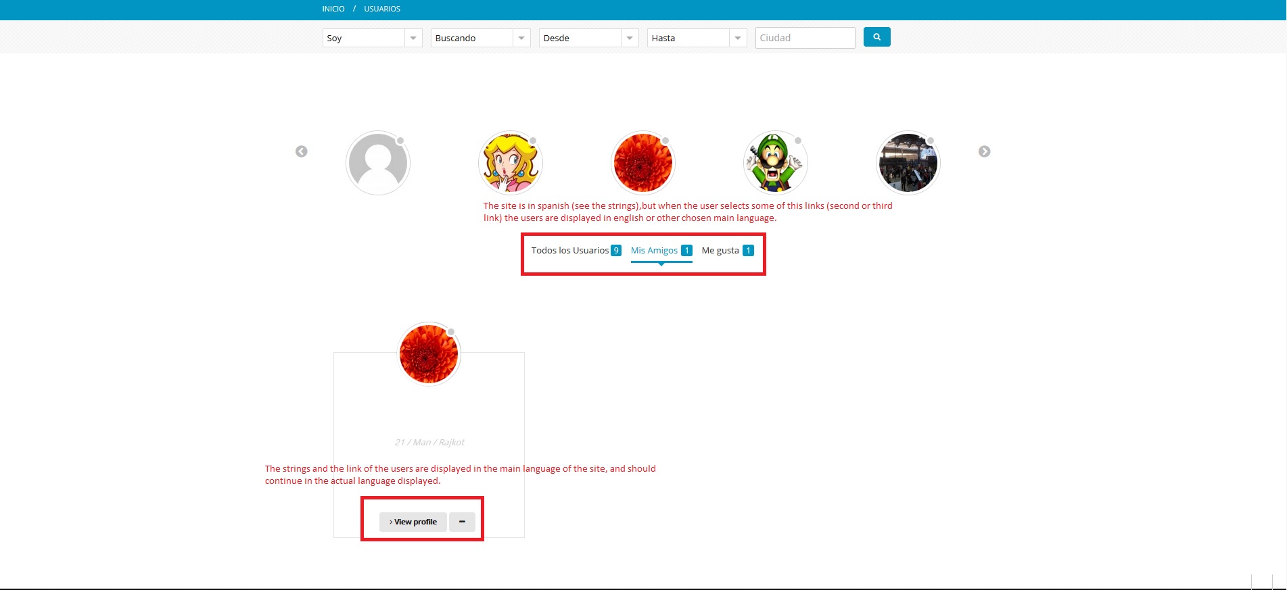The height and width of the screenshot is (590, 1287).
Task: Open the default gray silhouette avatar
Action: coord(378,163)
